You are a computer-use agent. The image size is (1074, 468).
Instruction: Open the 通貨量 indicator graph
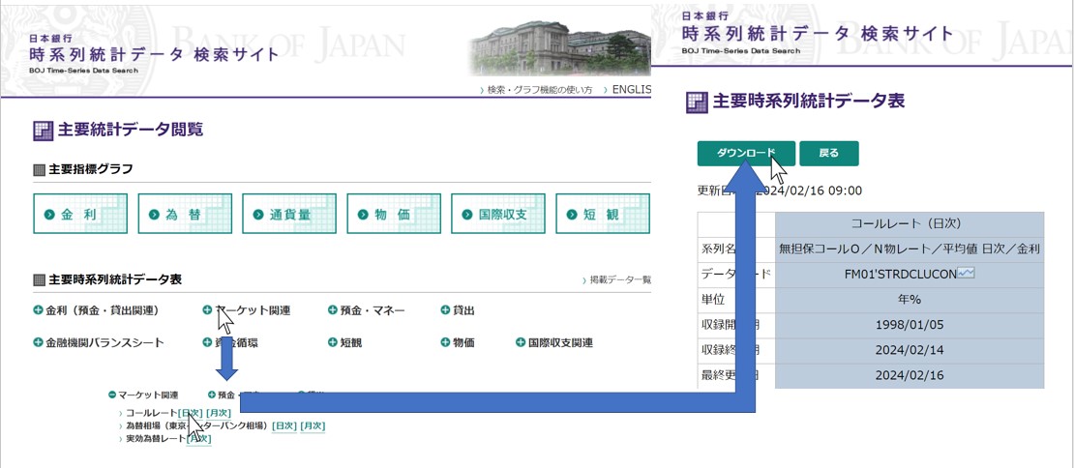288,214
